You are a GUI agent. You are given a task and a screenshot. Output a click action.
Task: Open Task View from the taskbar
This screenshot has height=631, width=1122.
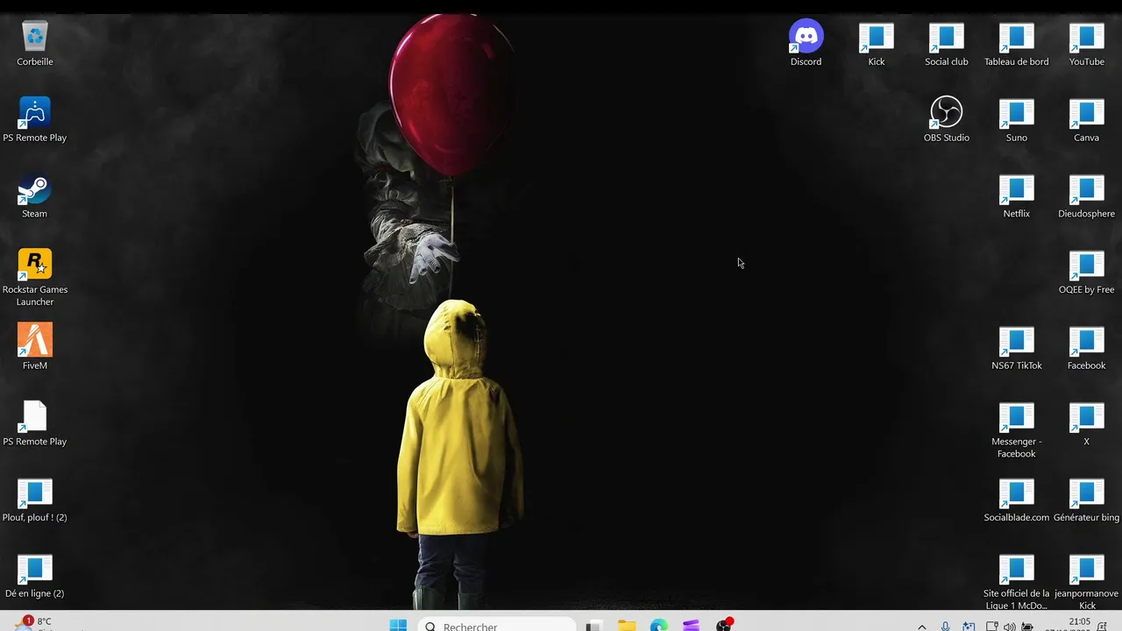coord(594,626)
